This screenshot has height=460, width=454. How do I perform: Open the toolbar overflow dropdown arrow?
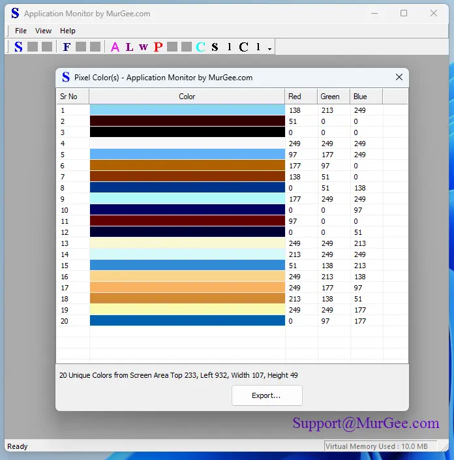269,49
